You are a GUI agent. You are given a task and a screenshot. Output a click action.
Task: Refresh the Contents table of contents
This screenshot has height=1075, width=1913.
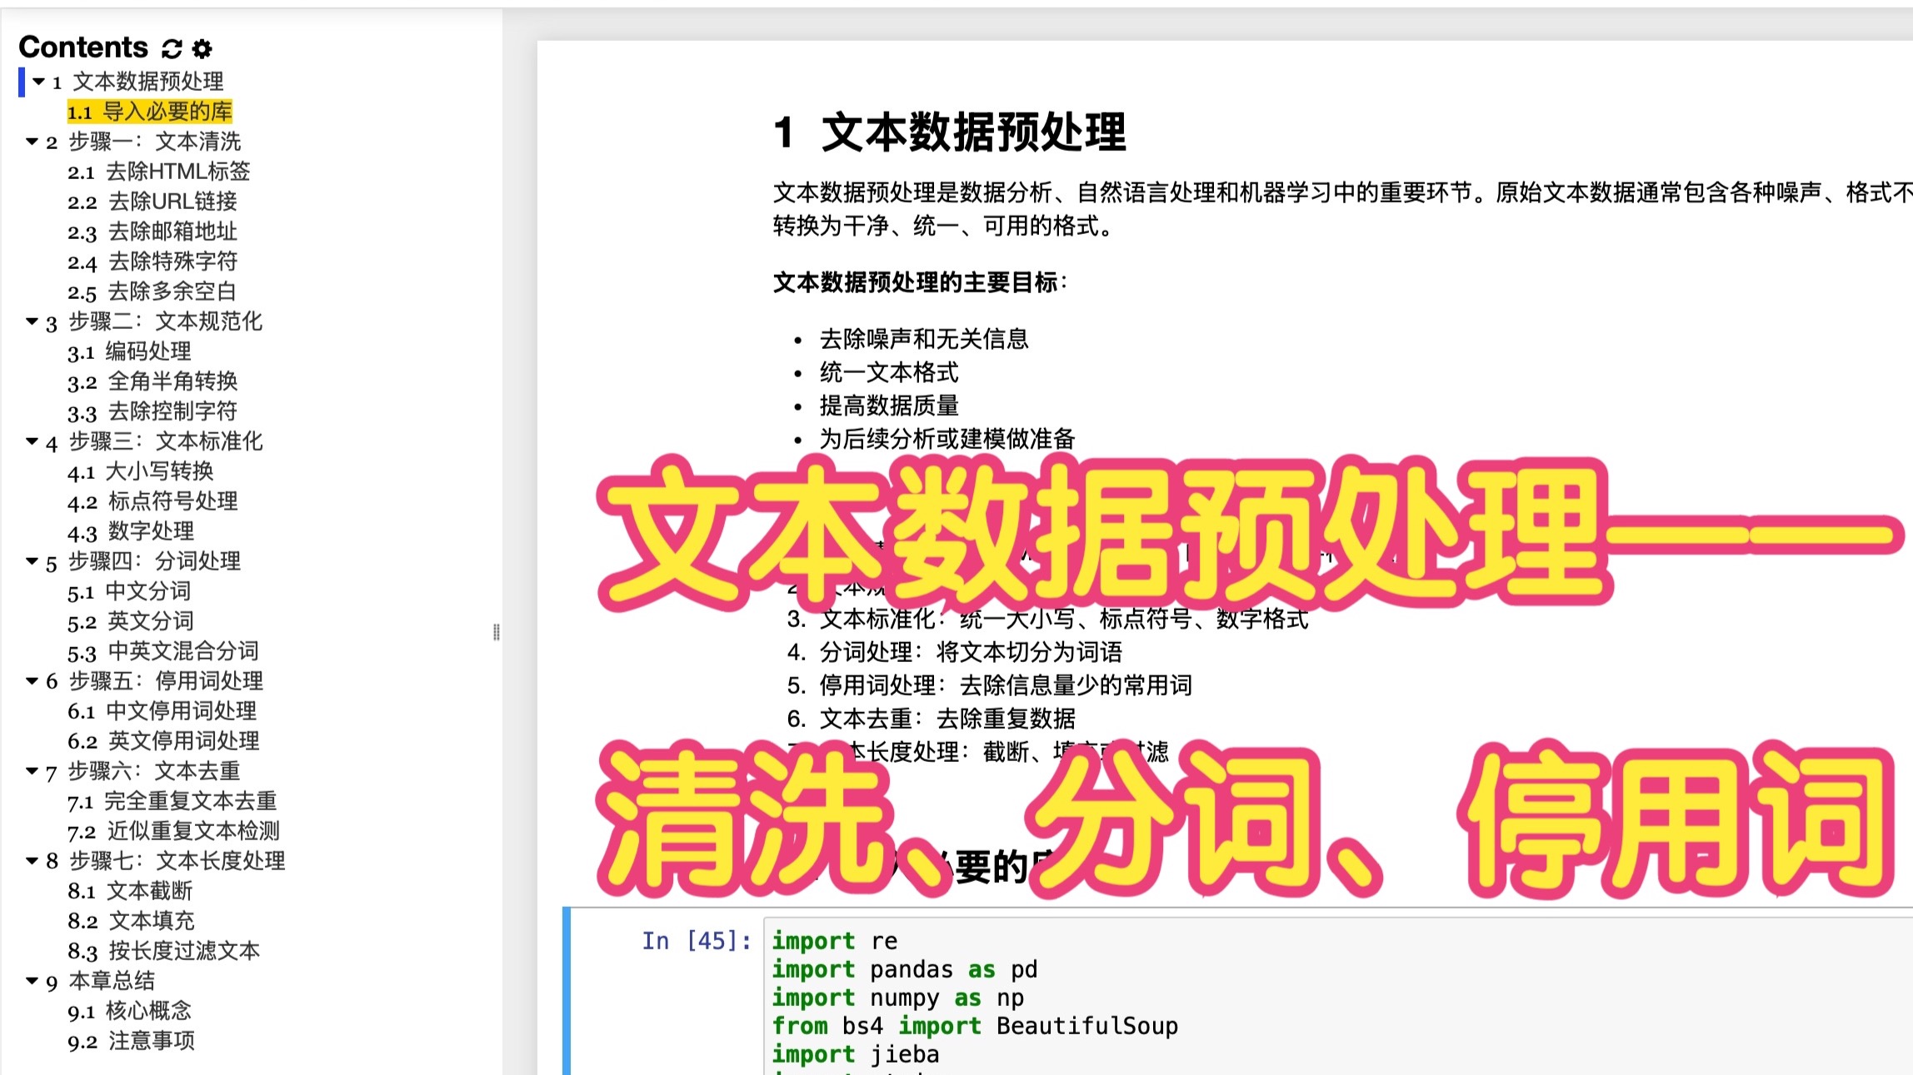pyautogui.click(x=172, y=49)
